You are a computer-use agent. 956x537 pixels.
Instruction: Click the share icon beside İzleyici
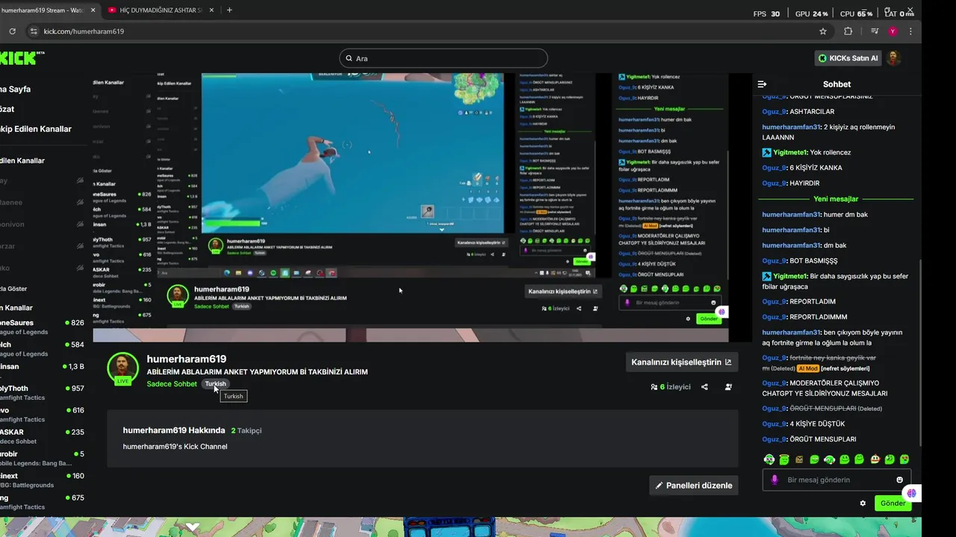[704, 387]
